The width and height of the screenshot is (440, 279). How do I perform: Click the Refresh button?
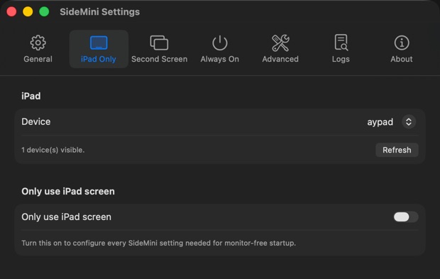coord(397,150)
